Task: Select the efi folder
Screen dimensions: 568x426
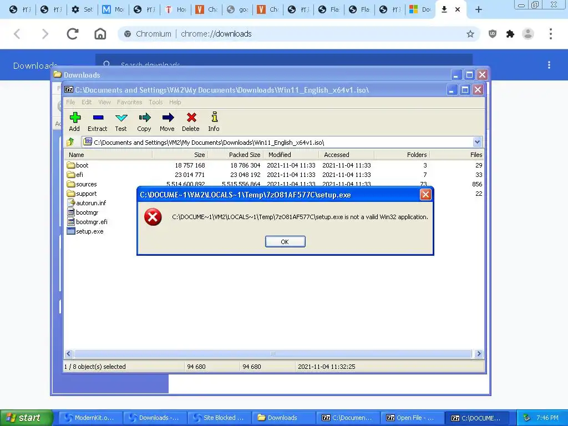Action: pos(75,175)
